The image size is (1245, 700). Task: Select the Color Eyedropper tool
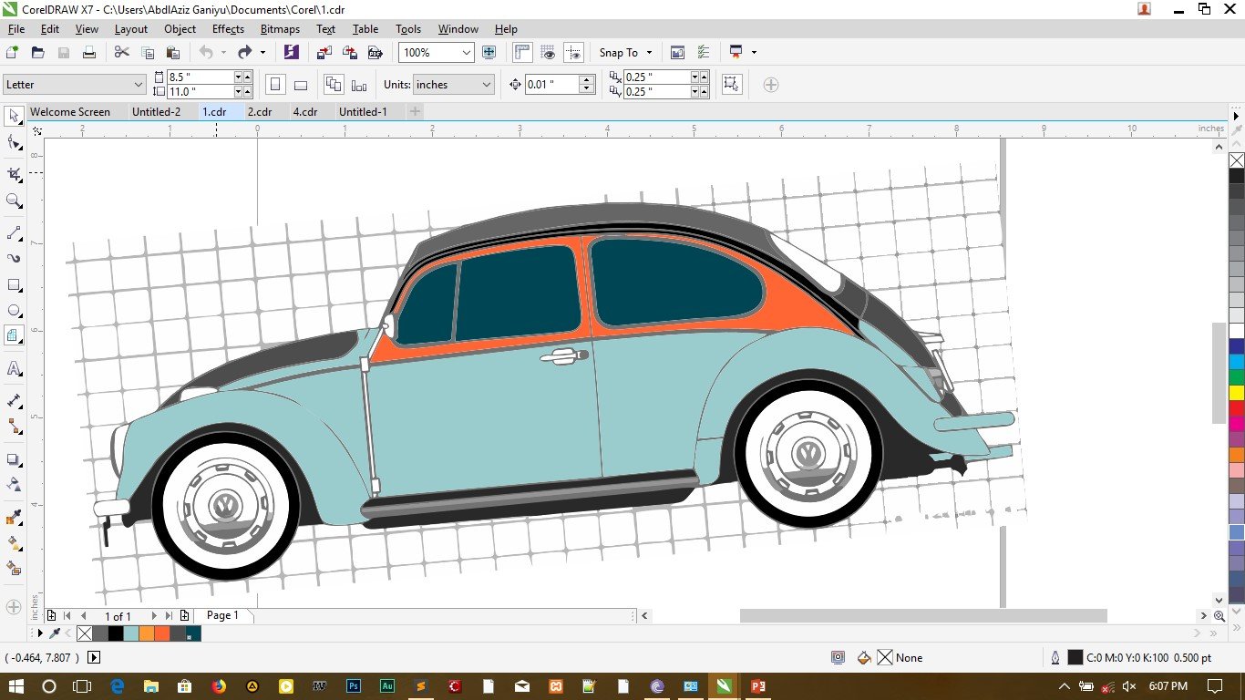click(x=14, y=518)
